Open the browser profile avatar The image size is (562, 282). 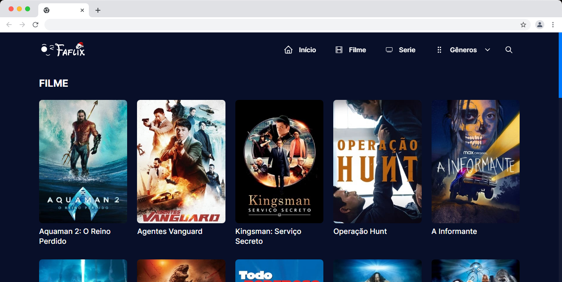(x=539, y=25)
